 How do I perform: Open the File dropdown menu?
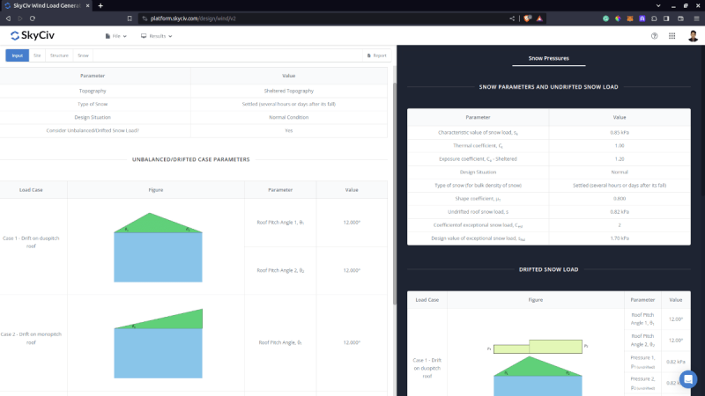pyautogui.click(x=115, y=36)
